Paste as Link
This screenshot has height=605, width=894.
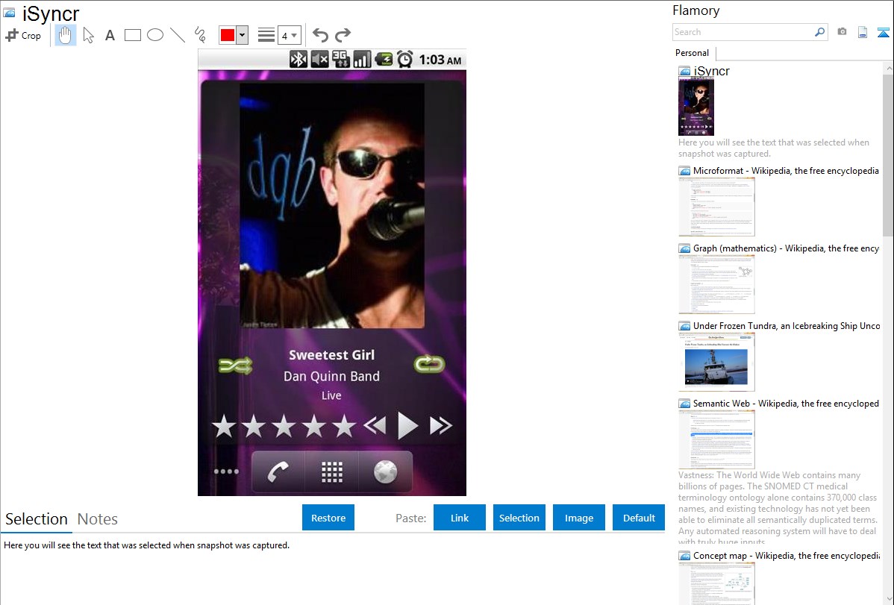coord(460,518)
